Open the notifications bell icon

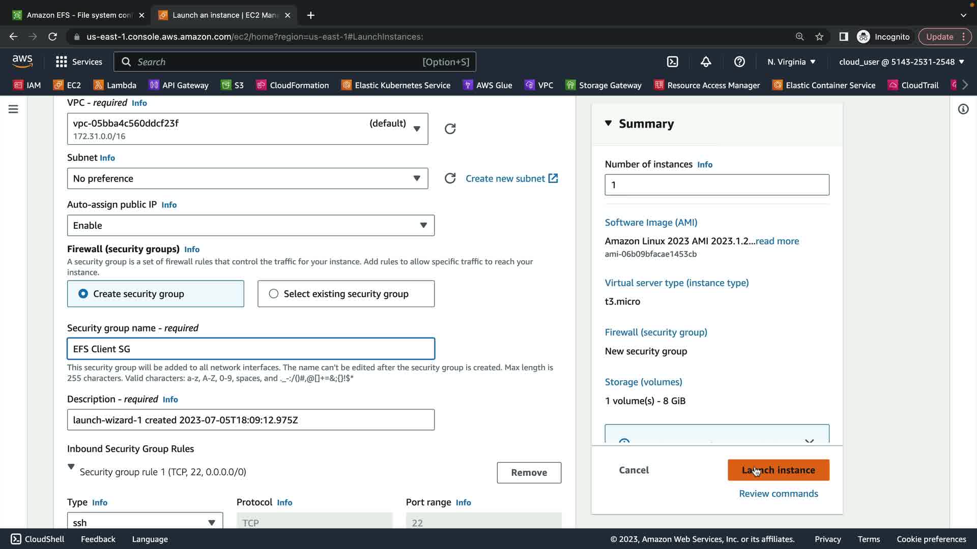706,62
